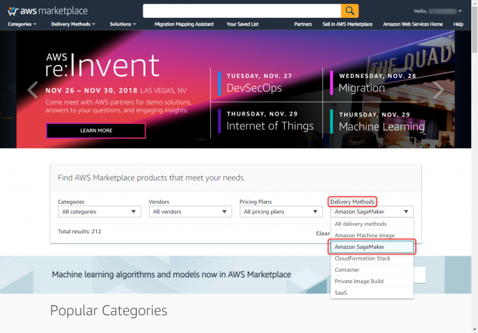Click the Popular Categories heading
Image resolution: width=478 pixels, height=333 pixels.
[109, 310]
